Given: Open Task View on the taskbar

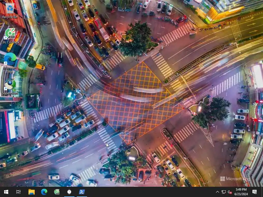Looking at the screenshot, I should pyautogui.click(x=18, y=192).
